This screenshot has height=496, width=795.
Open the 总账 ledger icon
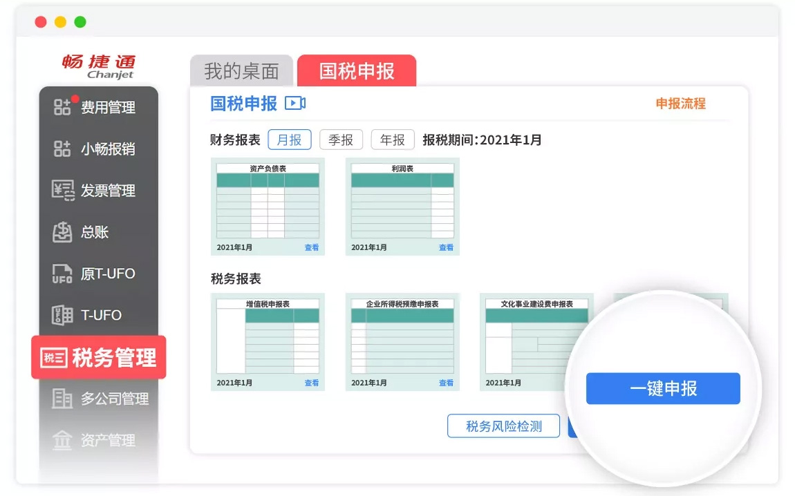62,232
